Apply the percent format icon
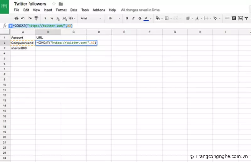 coord(51,18)
